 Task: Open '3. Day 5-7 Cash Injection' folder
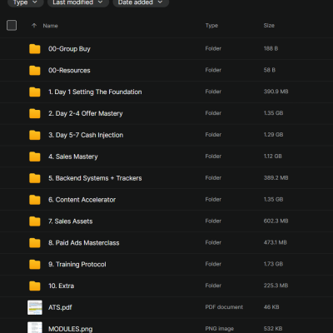(86, 135)
